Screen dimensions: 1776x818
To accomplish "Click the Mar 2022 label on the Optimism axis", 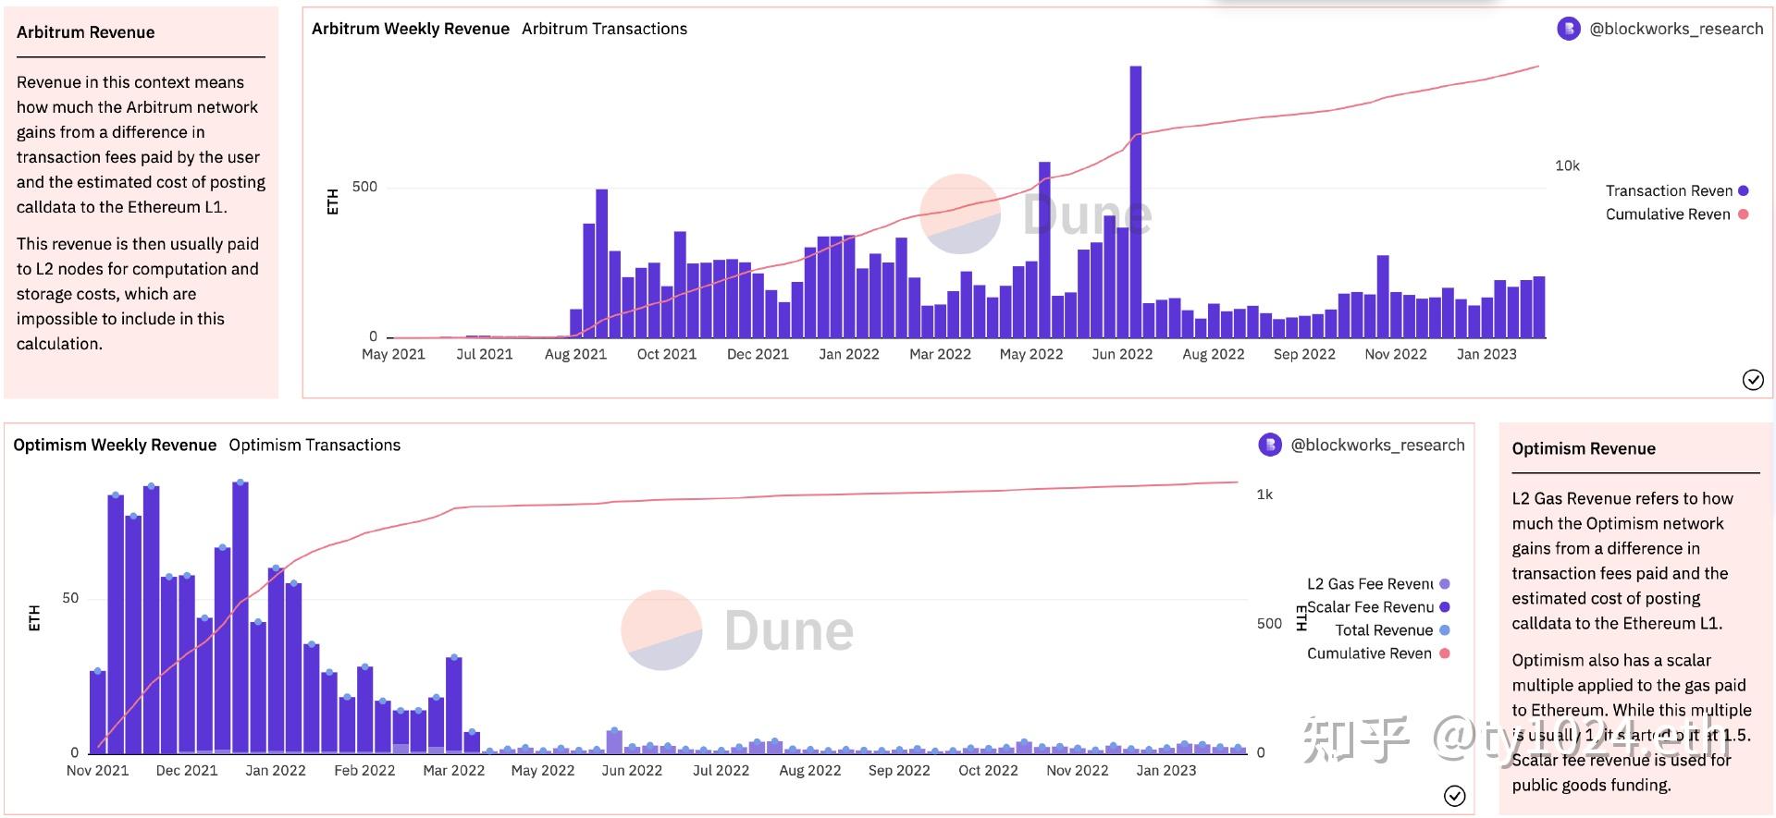I will [453, 770].
